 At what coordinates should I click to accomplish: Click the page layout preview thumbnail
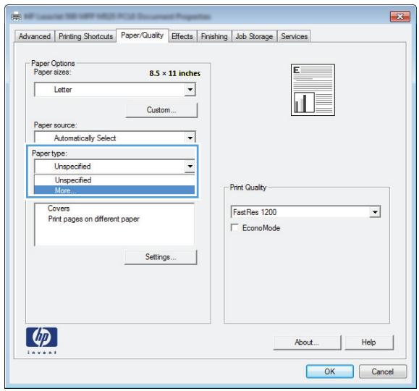tap(313, 90)
